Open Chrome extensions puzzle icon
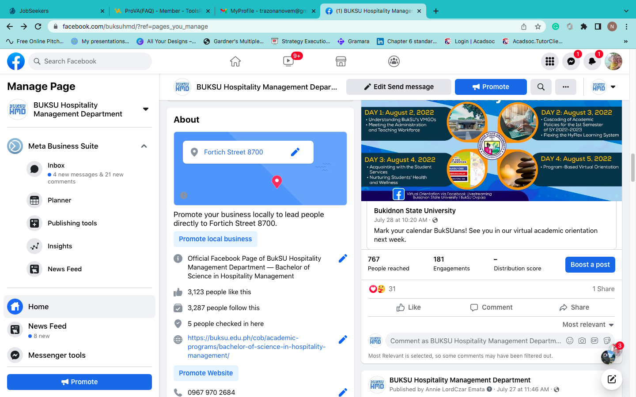This screenshot has width=636, height=397. [584, 26]
